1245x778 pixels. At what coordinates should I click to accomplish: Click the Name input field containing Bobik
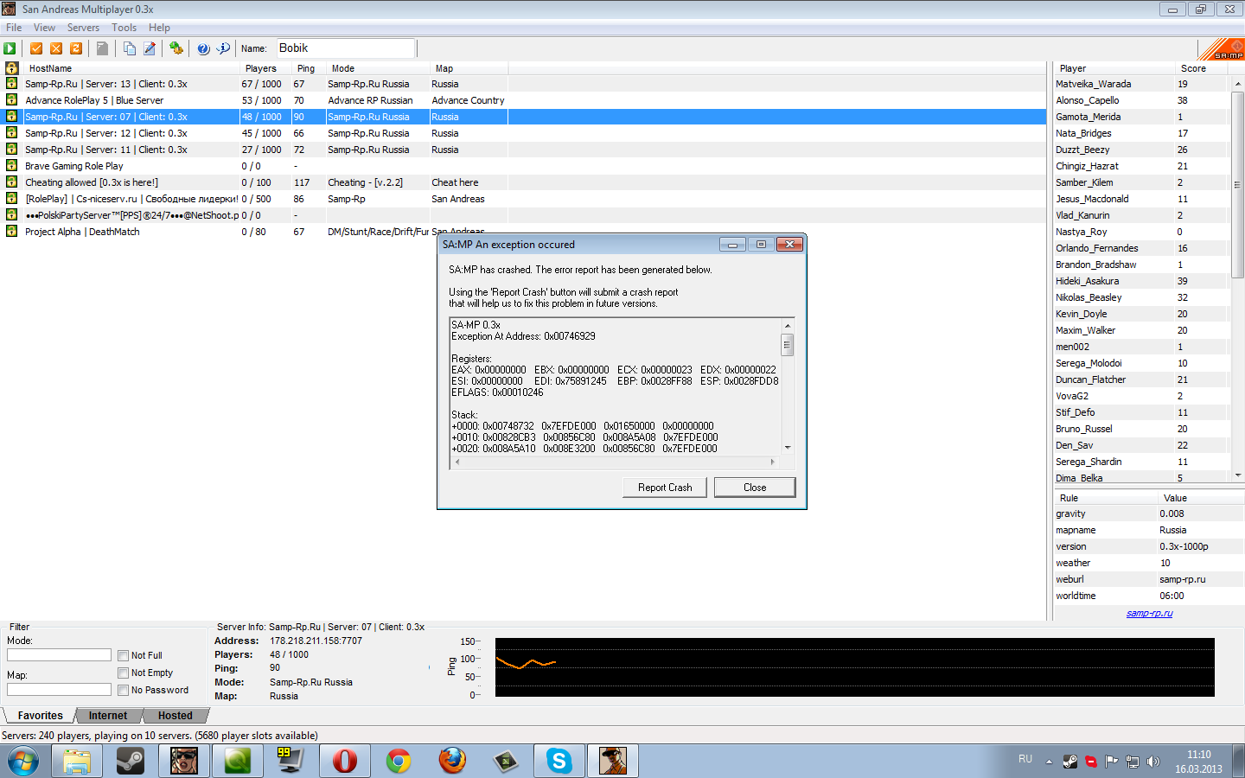[345, 48]
